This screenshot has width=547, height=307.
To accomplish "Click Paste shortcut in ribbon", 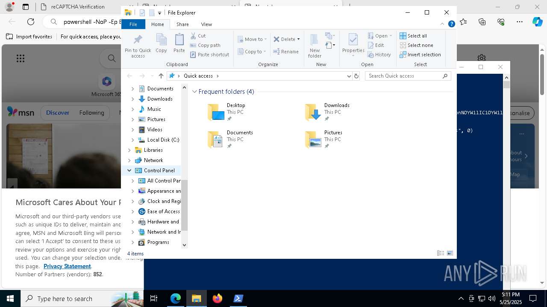I will [210, 55].
